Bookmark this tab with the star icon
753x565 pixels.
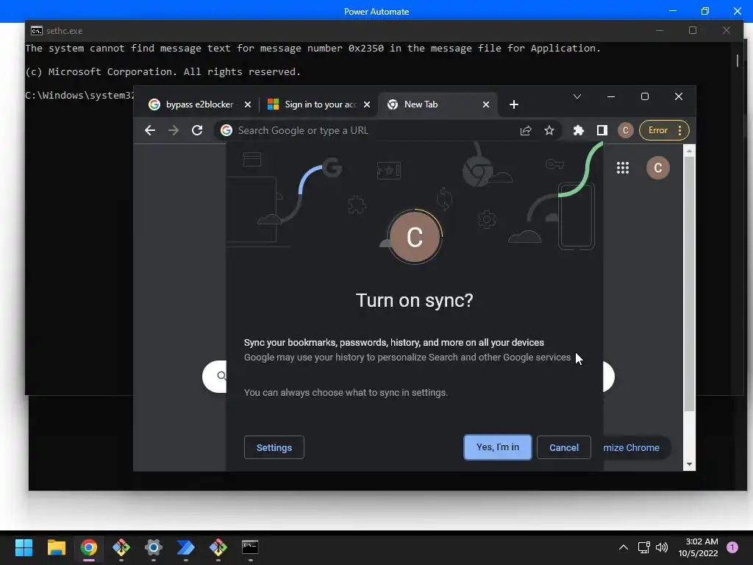click(549, 130)
